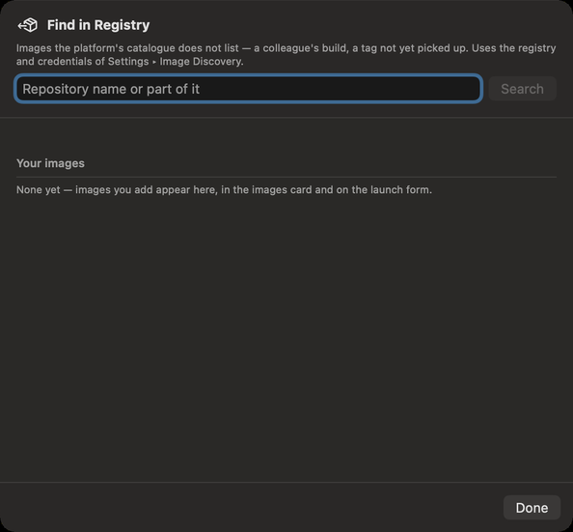Click the 'Your images' section heading
This screenshot has height=532, width=573.
click(50, 163)
